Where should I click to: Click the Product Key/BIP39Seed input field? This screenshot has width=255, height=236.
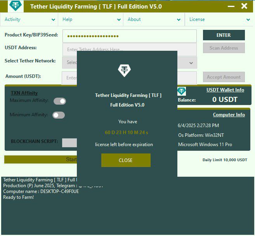129,36
